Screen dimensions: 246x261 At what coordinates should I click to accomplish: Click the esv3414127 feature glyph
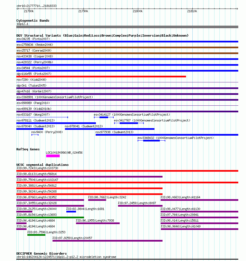click(104, 117)
